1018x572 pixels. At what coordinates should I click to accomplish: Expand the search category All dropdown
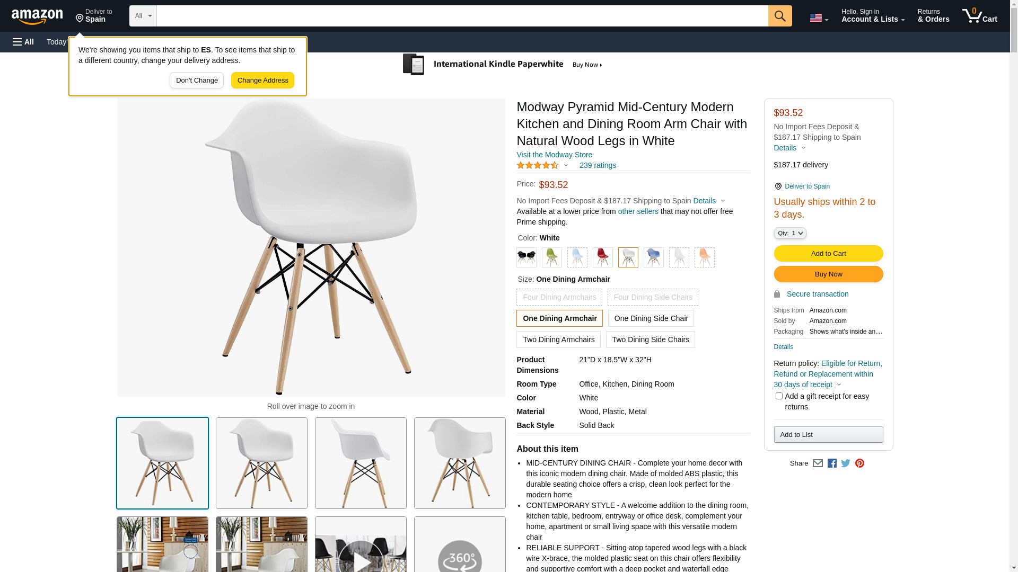(143, 16)
